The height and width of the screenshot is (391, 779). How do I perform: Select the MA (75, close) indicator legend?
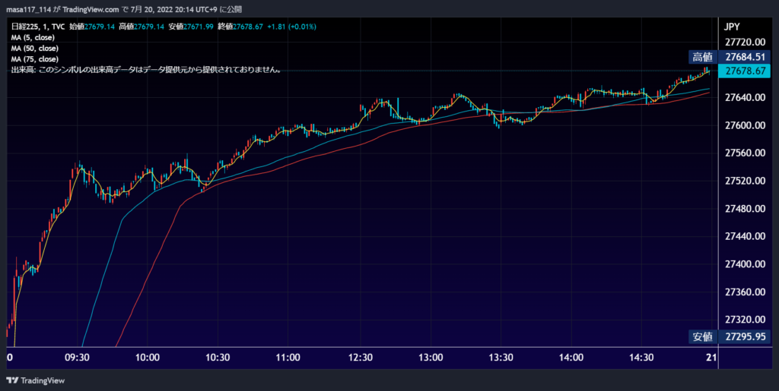click(35, 59)
